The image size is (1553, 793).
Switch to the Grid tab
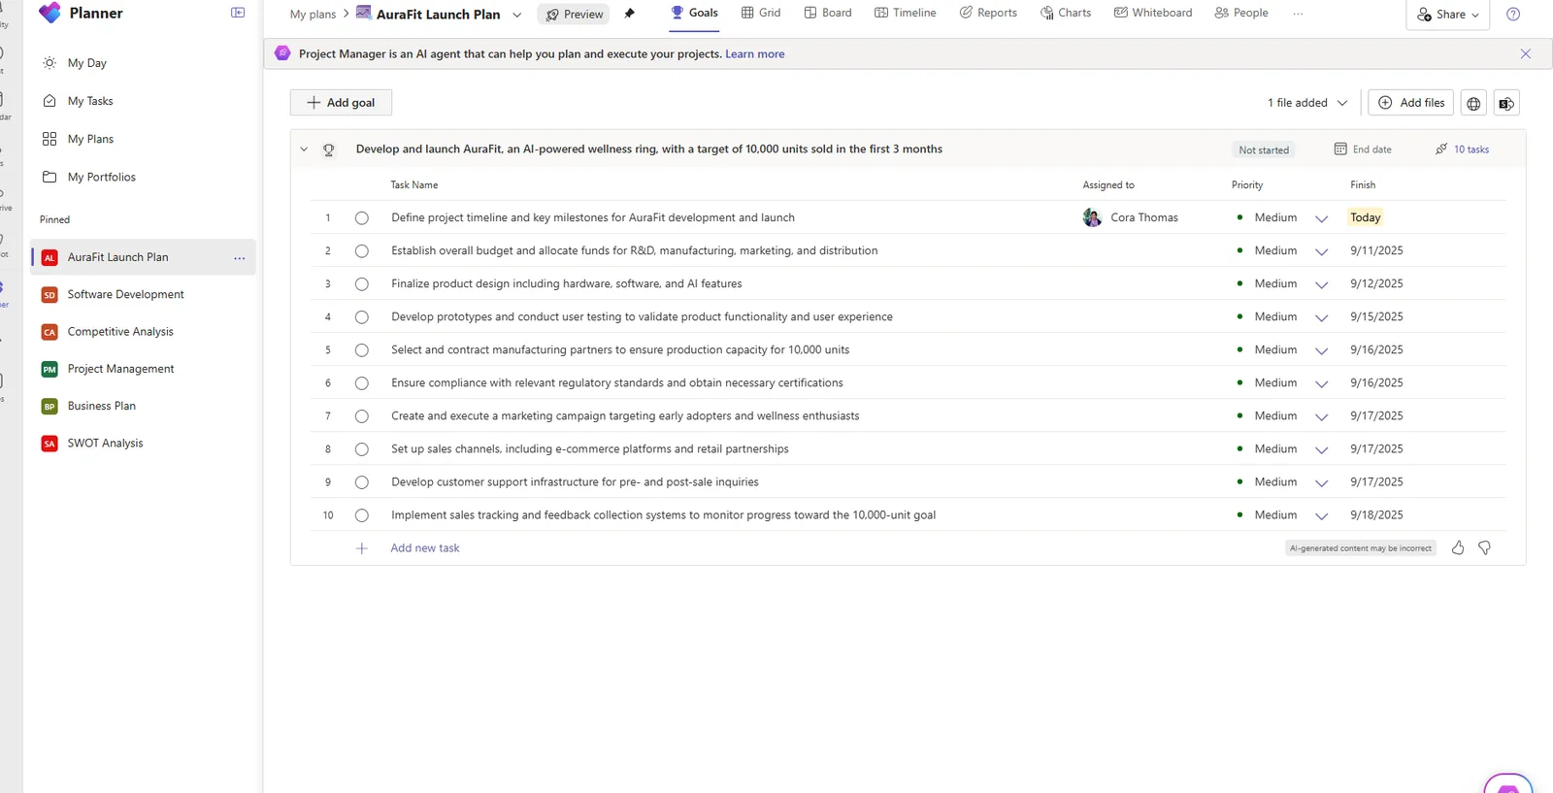tap(761, 13)
